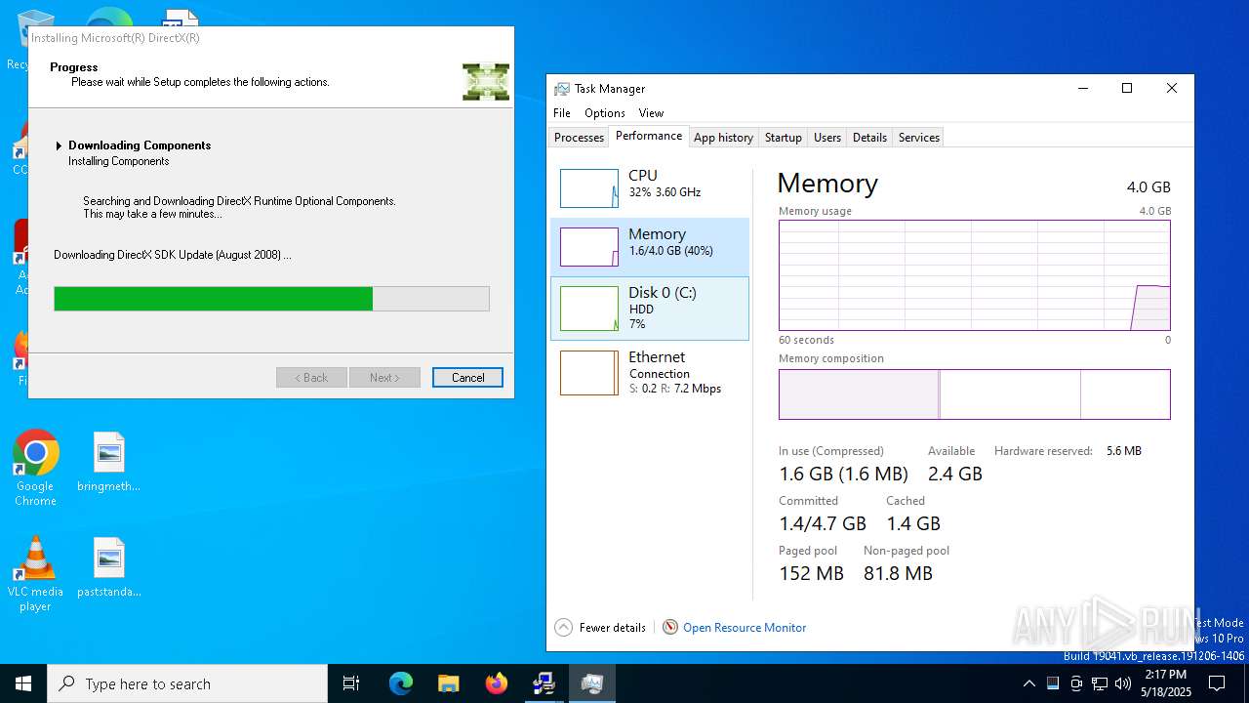
Task: Click the volume speaker tray icon
Action: [x=1123, y=683]
